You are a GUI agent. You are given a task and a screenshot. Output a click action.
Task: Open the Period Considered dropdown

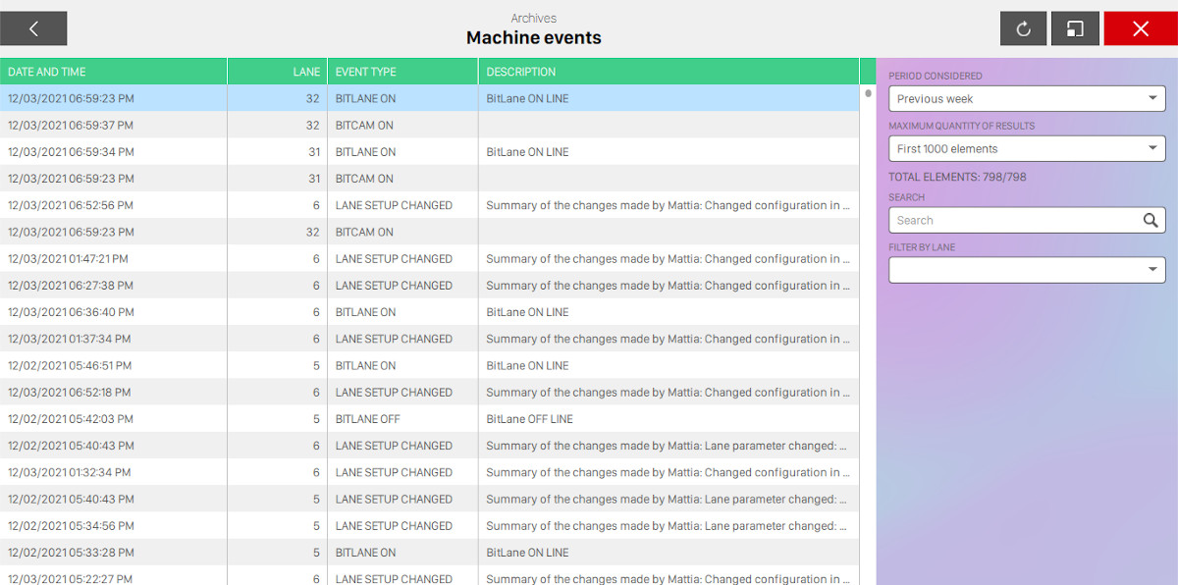pos(1027,99)
